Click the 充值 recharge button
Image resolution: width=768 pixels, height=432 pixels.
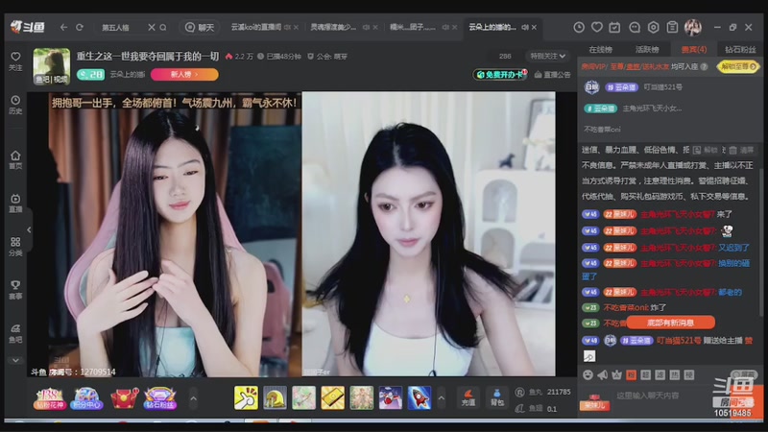(468, 397)
